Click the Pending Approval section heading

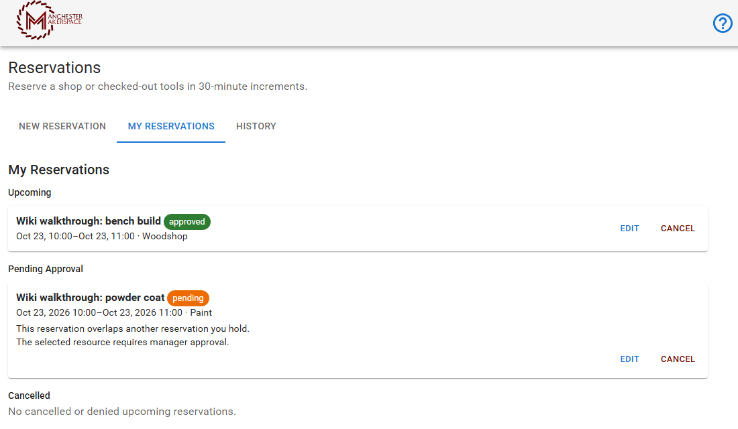click(46, 269)
